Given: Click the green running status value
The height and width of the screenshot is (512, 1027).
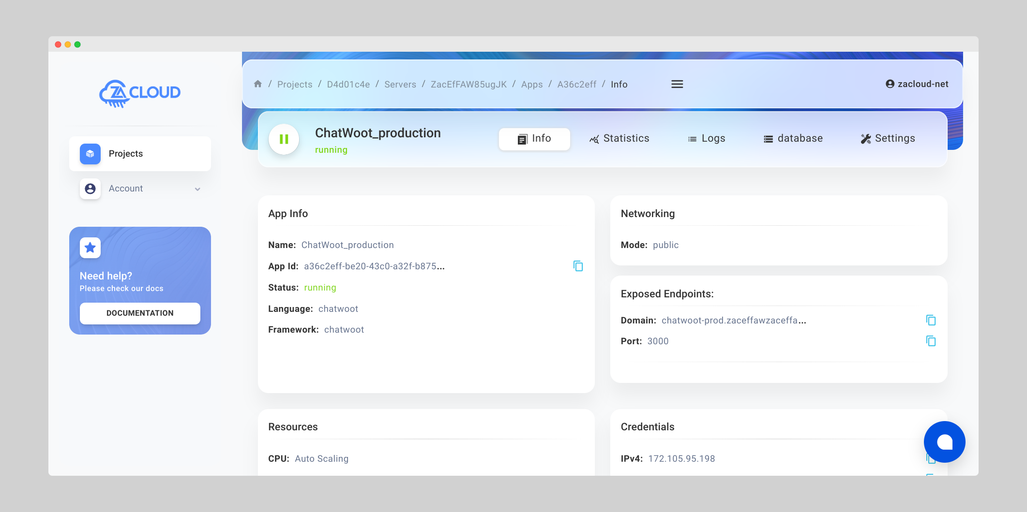Looking at the screenshot, I should [320, 288].
